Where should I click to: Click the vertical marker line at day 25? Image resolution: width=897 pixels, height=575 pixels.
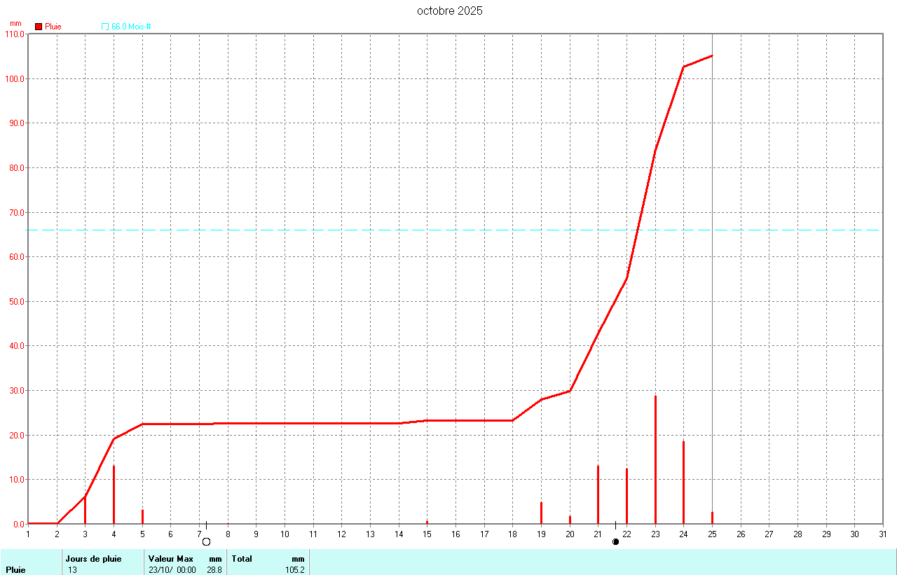[712, 280]
